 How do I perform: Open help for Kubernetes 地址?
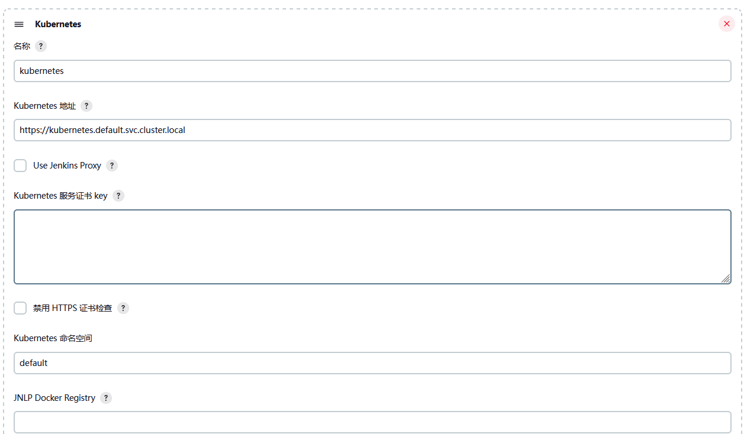click(86, 106)
